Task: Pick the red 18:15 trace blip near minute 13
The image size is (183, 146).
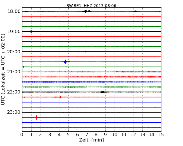Action: click(x=140, y=16)
